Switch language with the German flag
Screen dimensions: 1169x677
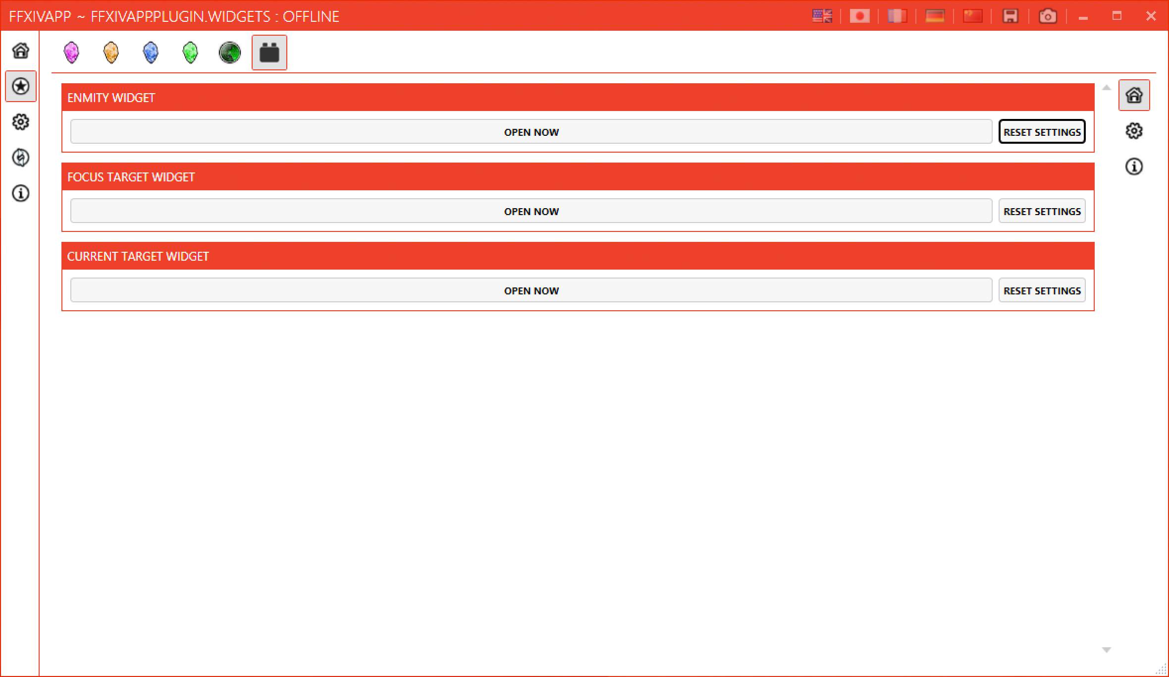coord(935,16)
